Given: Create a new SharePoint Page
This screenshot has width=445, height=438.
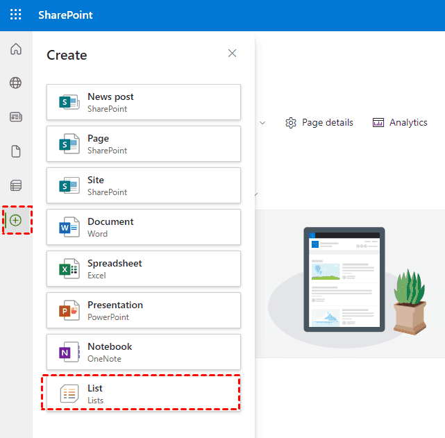Looking at the screenshot, I should click(144, 144).
